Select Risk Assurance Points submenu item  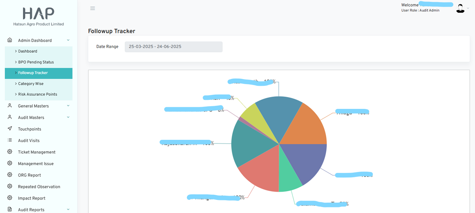[38, 94]
